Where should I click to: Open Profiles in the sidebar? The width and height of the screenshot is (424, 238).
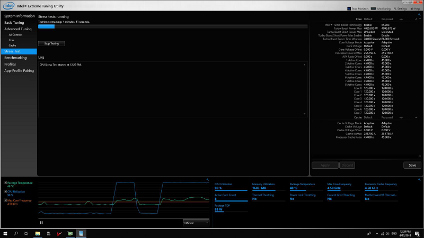coord(10,64)
